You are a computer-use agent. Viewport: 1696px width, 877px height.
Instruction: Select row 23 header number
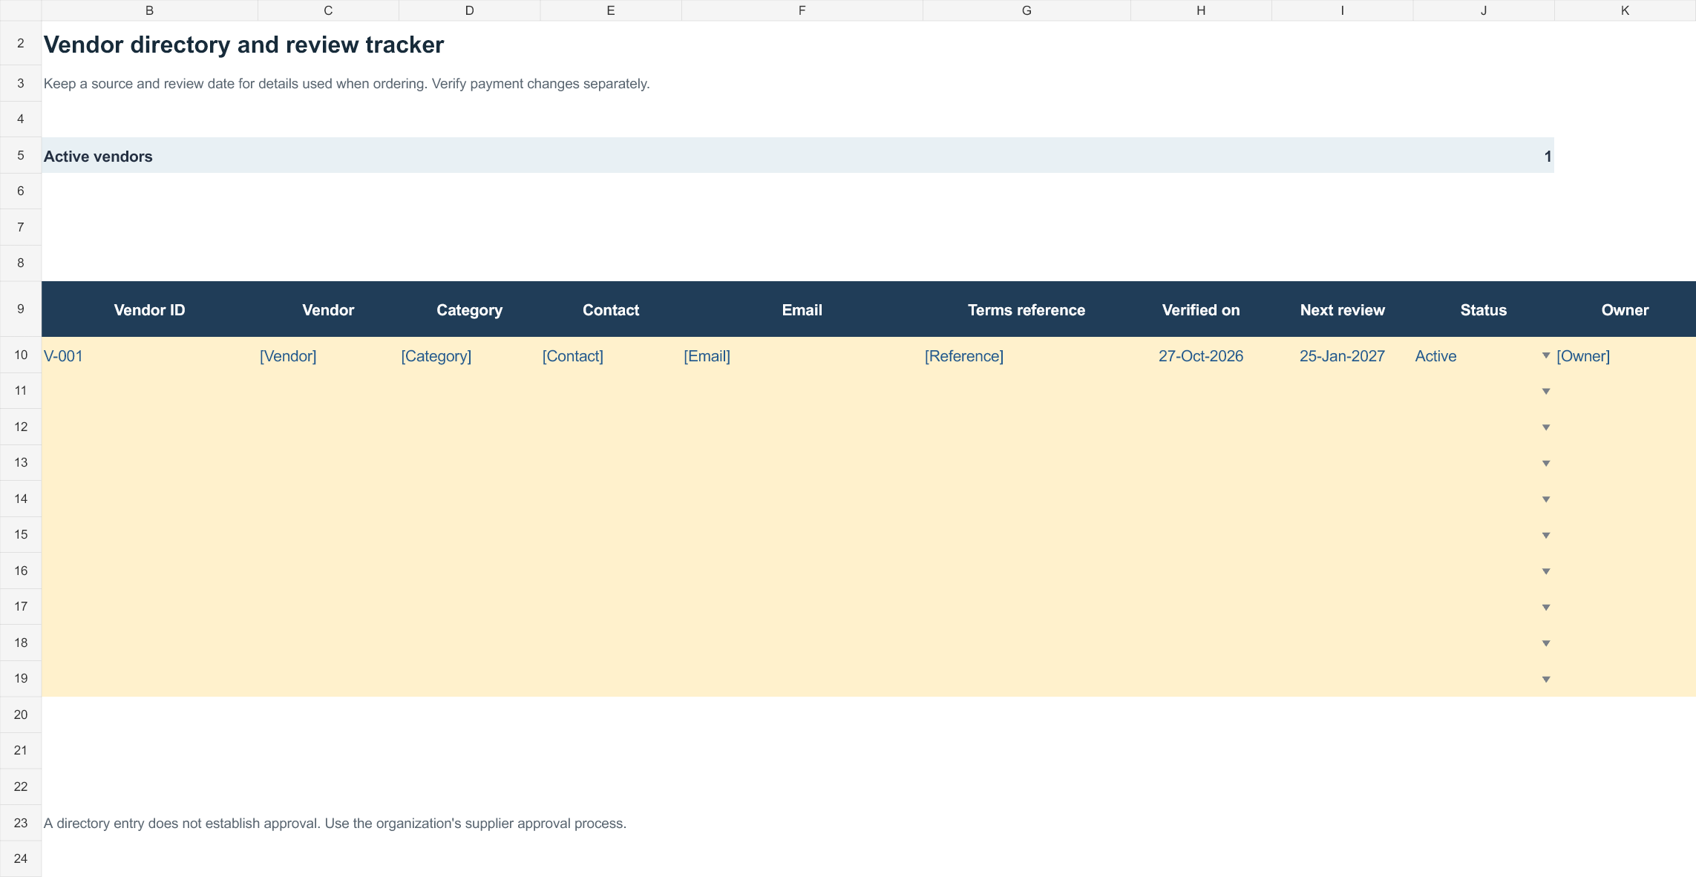(21, 823)
